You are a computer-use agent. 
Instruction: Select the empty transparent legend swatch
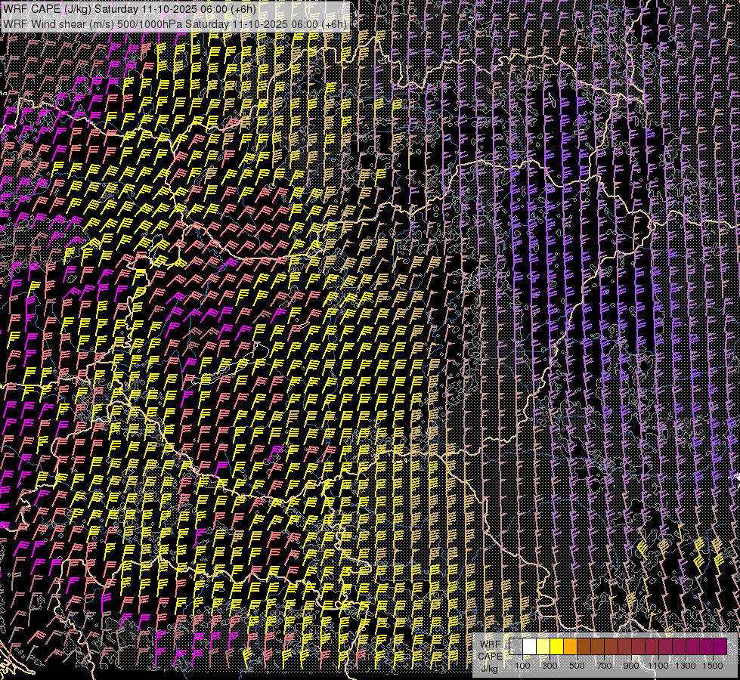[516, 647]
